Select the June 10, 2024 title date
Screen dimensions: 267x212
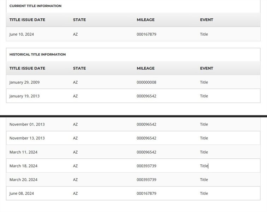point(22,34)
